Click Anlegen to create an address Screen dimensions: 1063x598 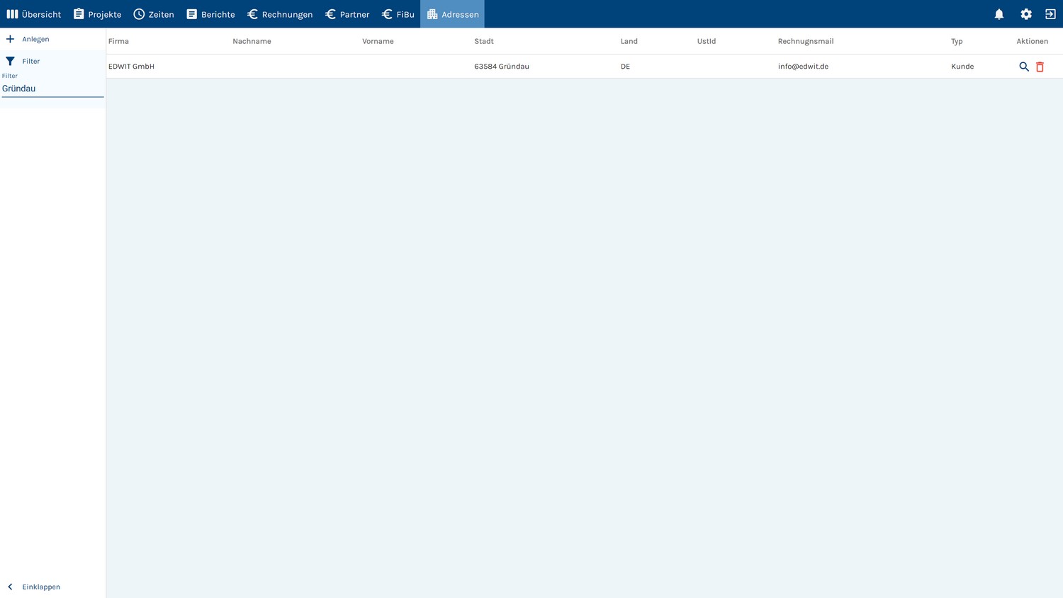pos(53,39)
